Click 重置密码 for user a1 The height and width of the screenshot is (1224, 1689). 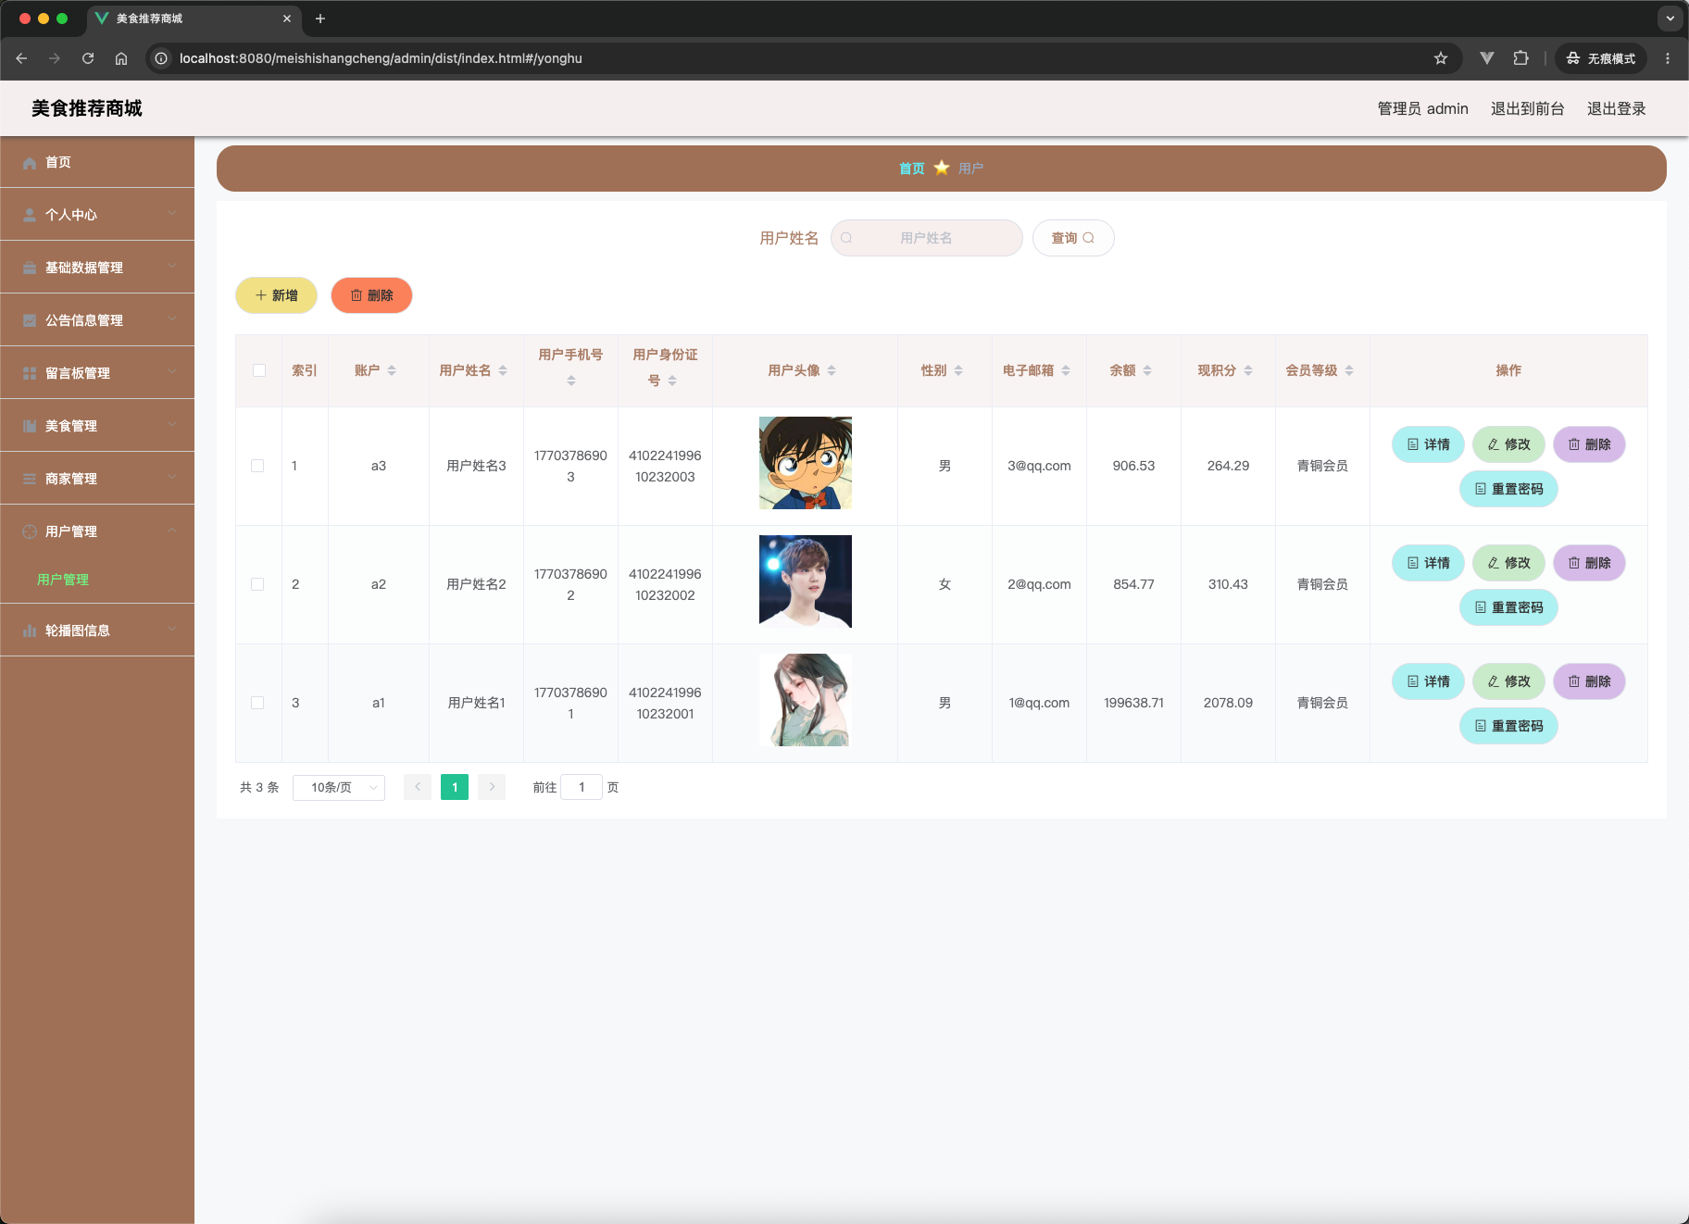(x=1508, y=726)
